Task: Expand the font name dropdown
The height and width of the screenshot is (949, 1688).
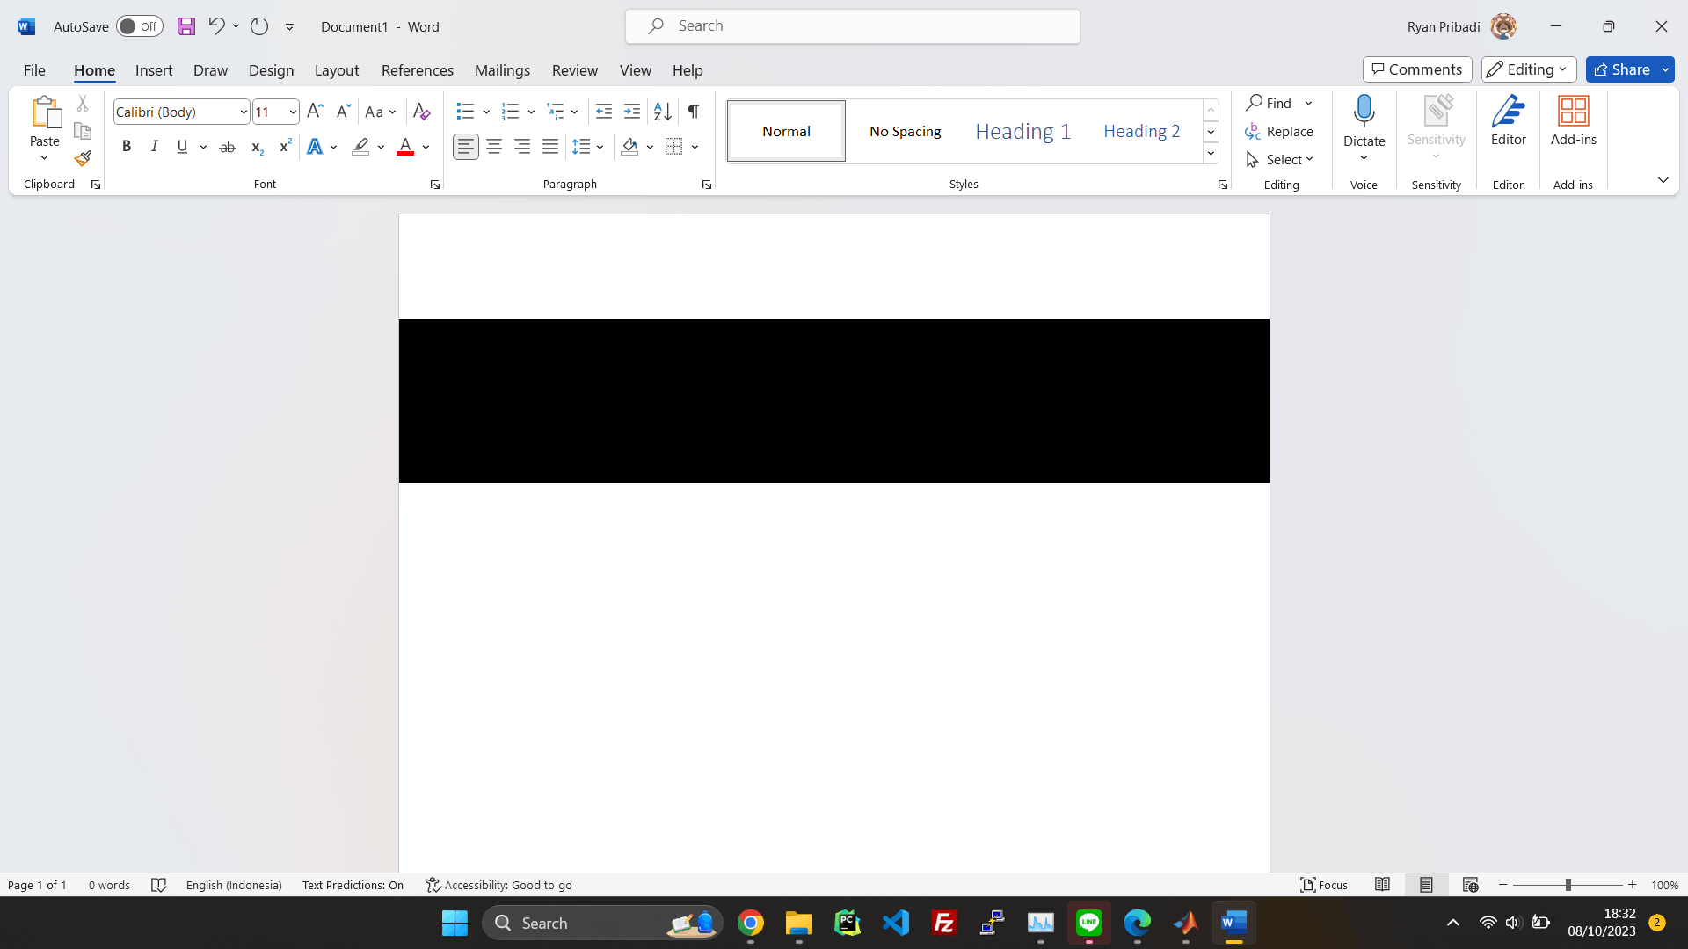Action: [x=244, y=112]
